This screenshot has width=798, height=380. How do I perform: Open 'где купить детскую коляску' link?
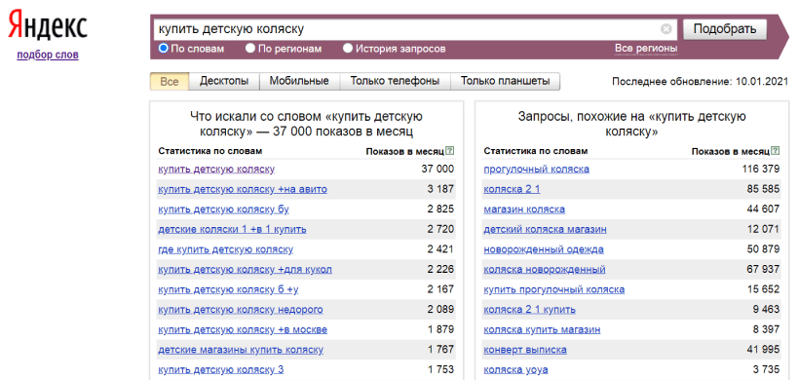click(x=225, y=249)
